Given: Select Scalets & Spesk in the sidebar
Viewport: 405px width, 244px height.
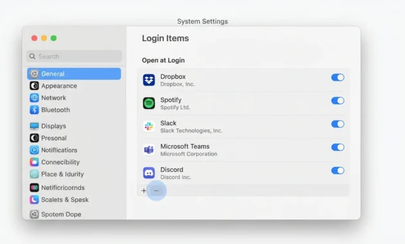Looking at the screenshot, I should pos(65,200).
